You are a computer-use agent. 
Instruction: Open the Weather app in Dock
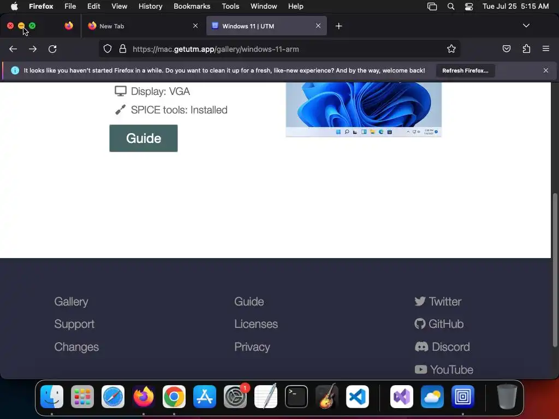[x=432, y=397]
